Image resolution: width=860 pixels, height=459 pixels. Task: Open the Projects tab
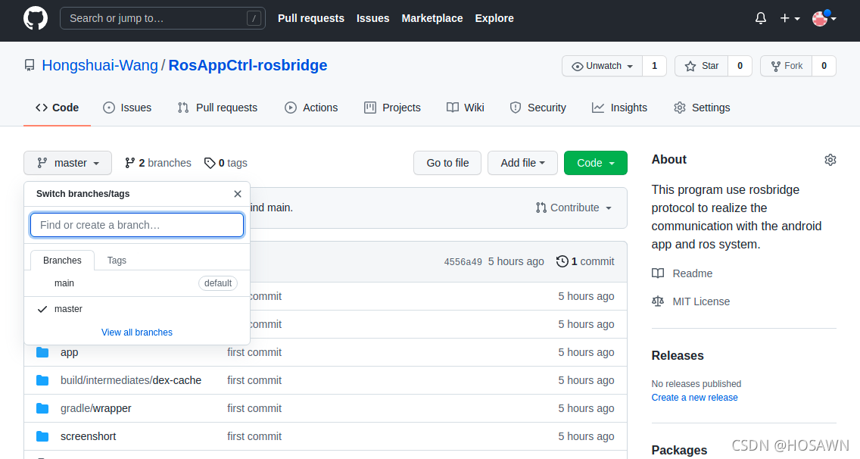pos(392,108)
